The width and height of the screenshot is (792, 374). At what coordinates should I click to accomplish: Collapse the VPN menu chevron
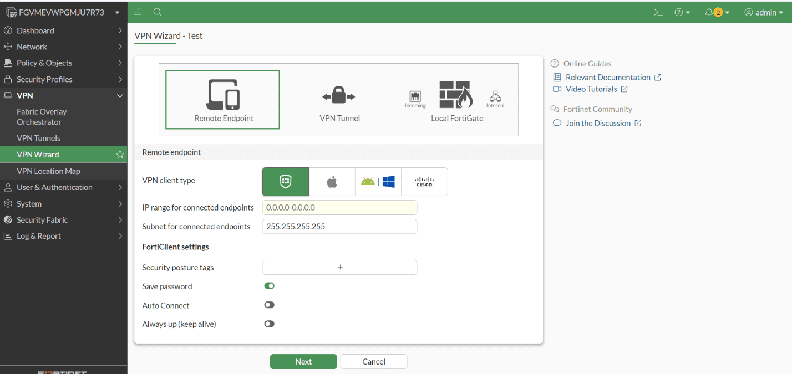(120, 95)
